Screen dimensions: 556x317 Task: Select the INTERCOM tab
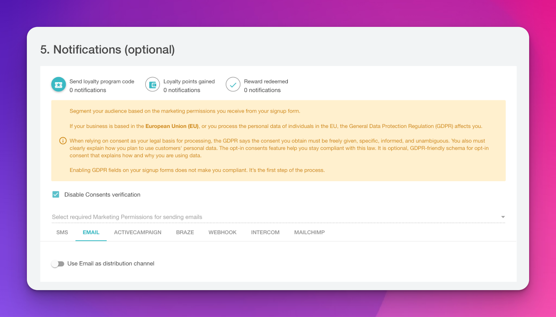[x=265, y=232]
